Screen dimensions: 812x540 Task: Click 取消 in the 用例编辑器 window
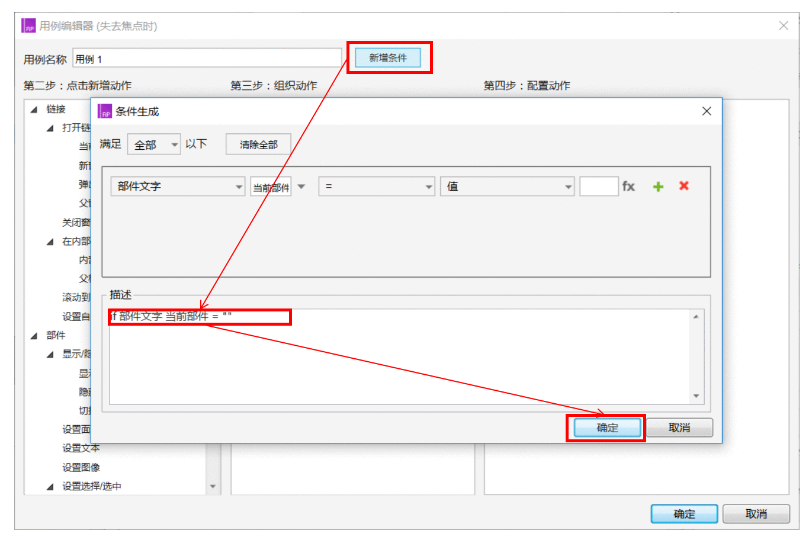[x=756, y=514]
